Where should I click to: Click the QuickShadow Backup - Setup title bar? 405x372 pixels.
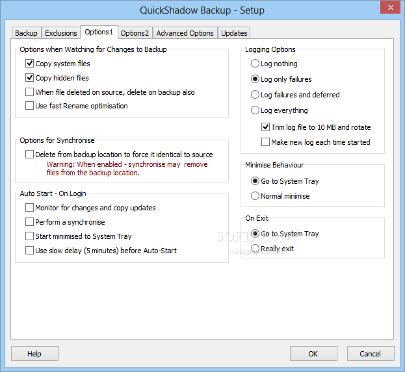click(202, 10)
